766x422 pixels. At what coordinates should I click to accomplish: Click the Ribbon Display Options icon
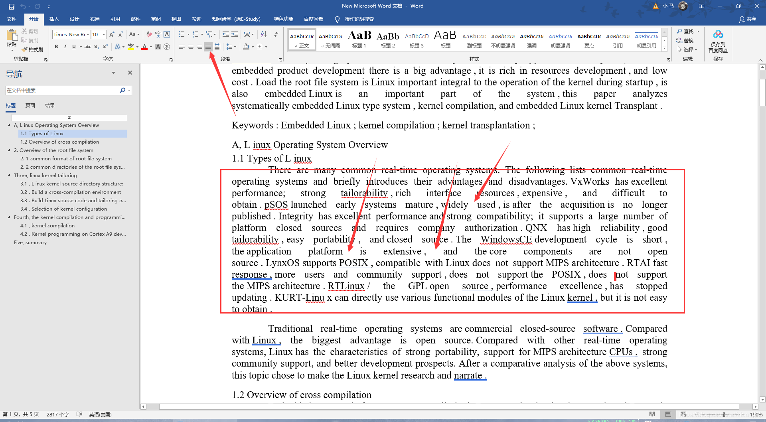[x=701, y=6]
